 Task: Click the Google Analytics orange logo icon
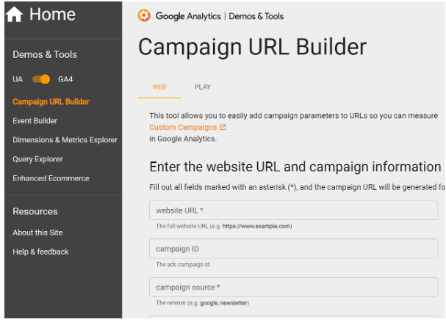(144, 15)
